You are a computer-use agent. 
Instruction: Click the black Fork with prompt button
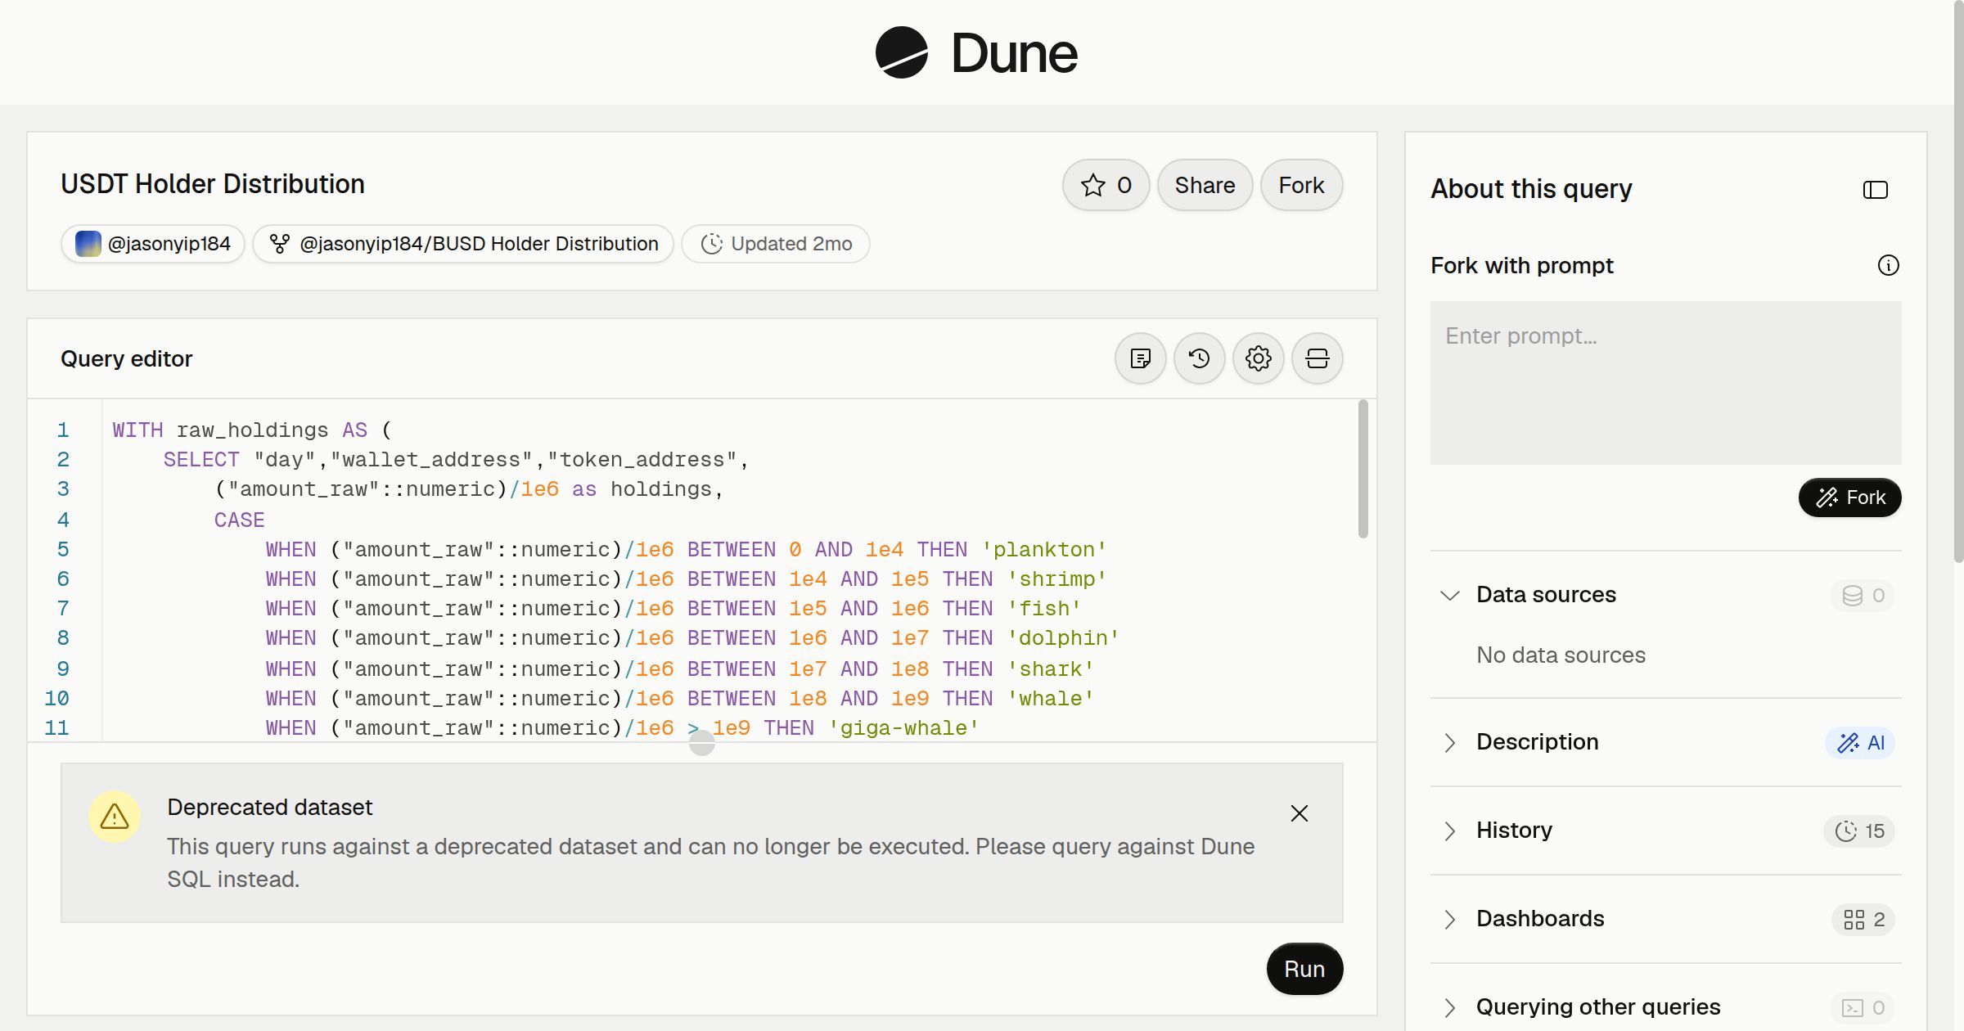click(x=1850, y=497)
